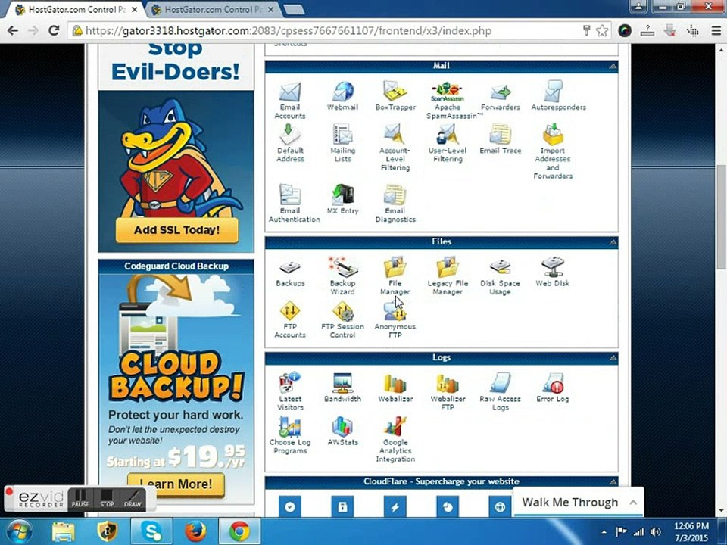Open a new browser tab
The height and width of the screenshot is (545, 727).
pos(294,9)
